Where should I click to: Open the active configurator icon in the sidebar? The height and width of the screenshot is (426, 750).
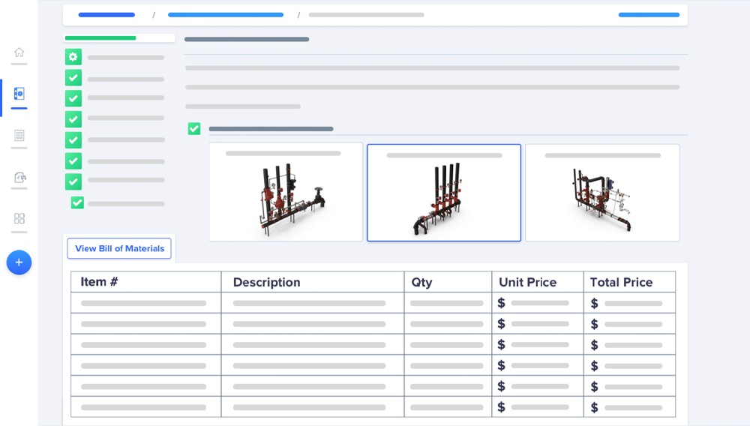(x=19, y=94)
